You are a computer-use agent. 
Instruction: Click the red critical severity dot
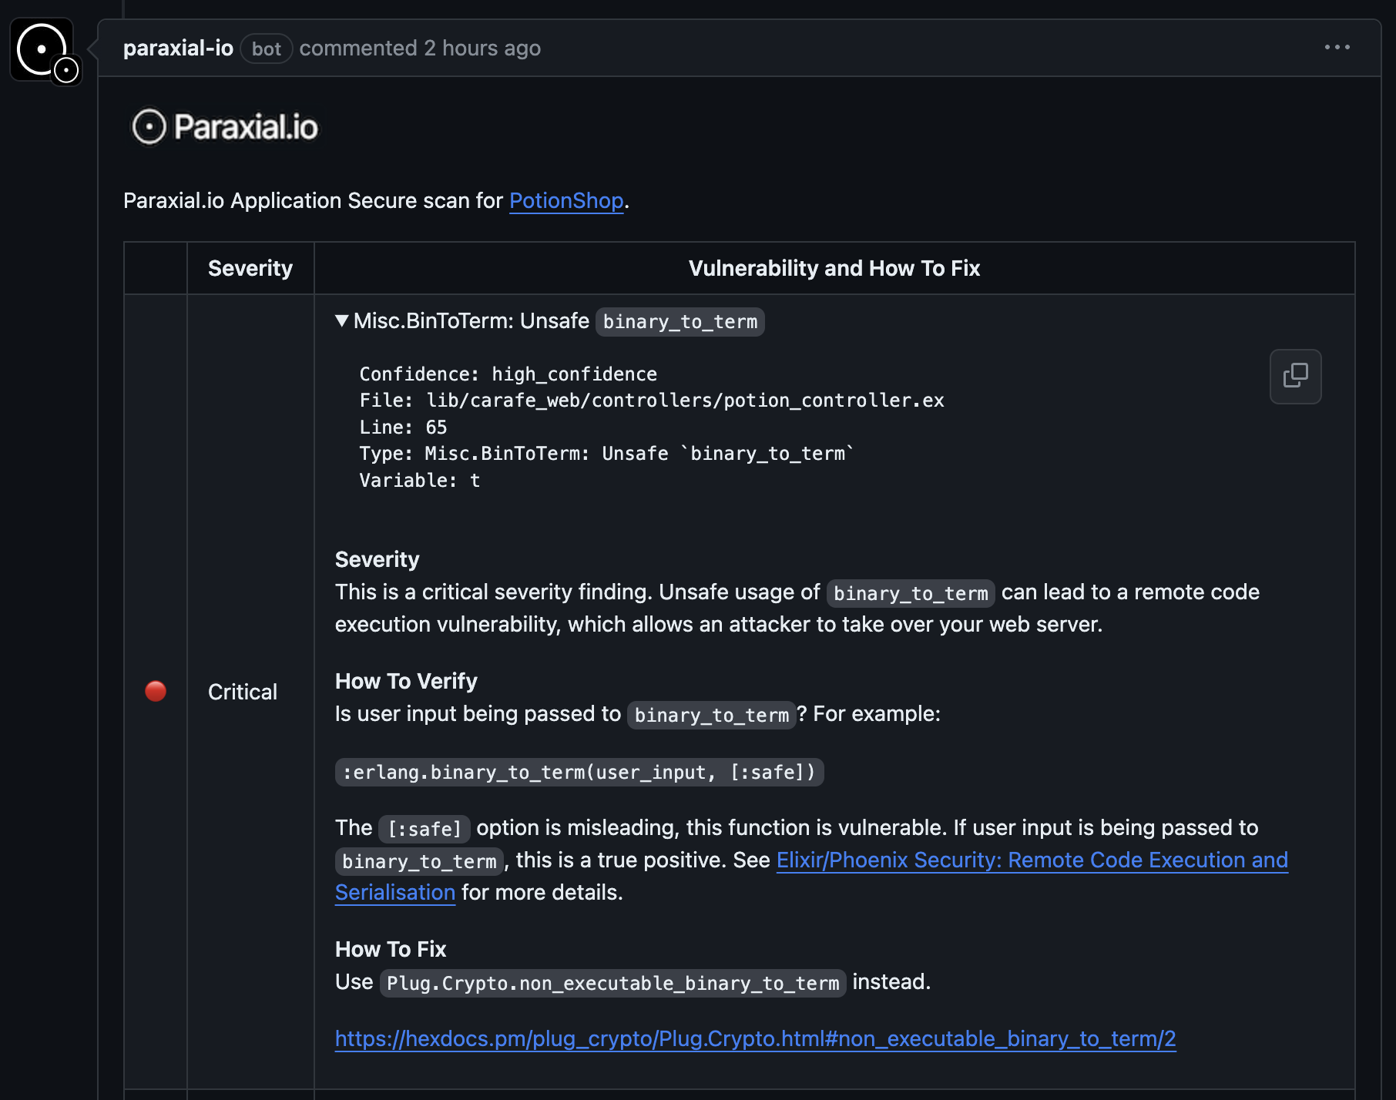[156, 691]
